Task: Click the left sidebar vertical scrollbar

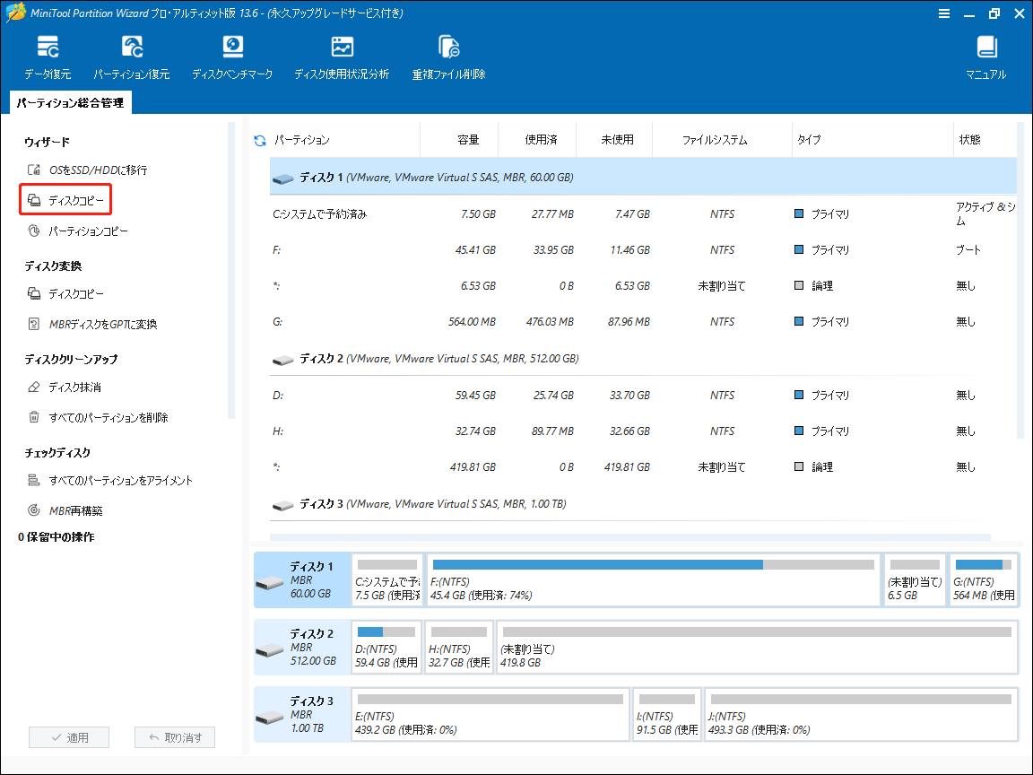Action: (231, 270)
